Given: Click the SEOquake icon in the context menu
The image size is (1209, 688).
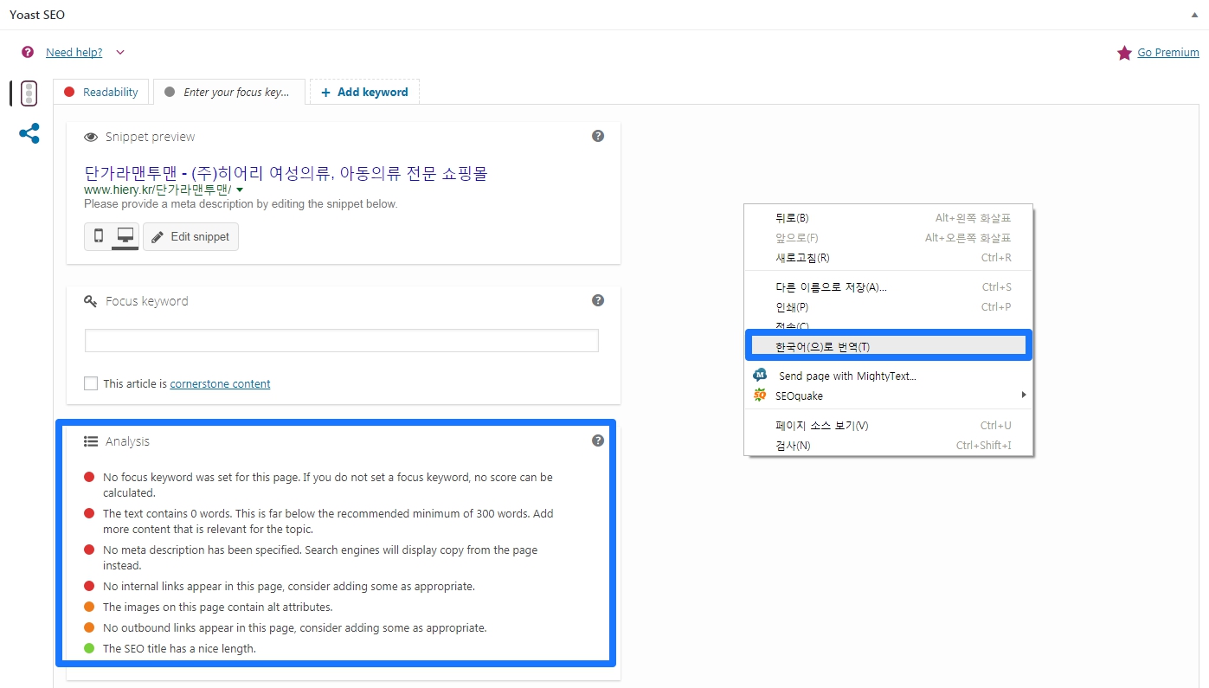Looking at the screenshot, I should point(759,395).
